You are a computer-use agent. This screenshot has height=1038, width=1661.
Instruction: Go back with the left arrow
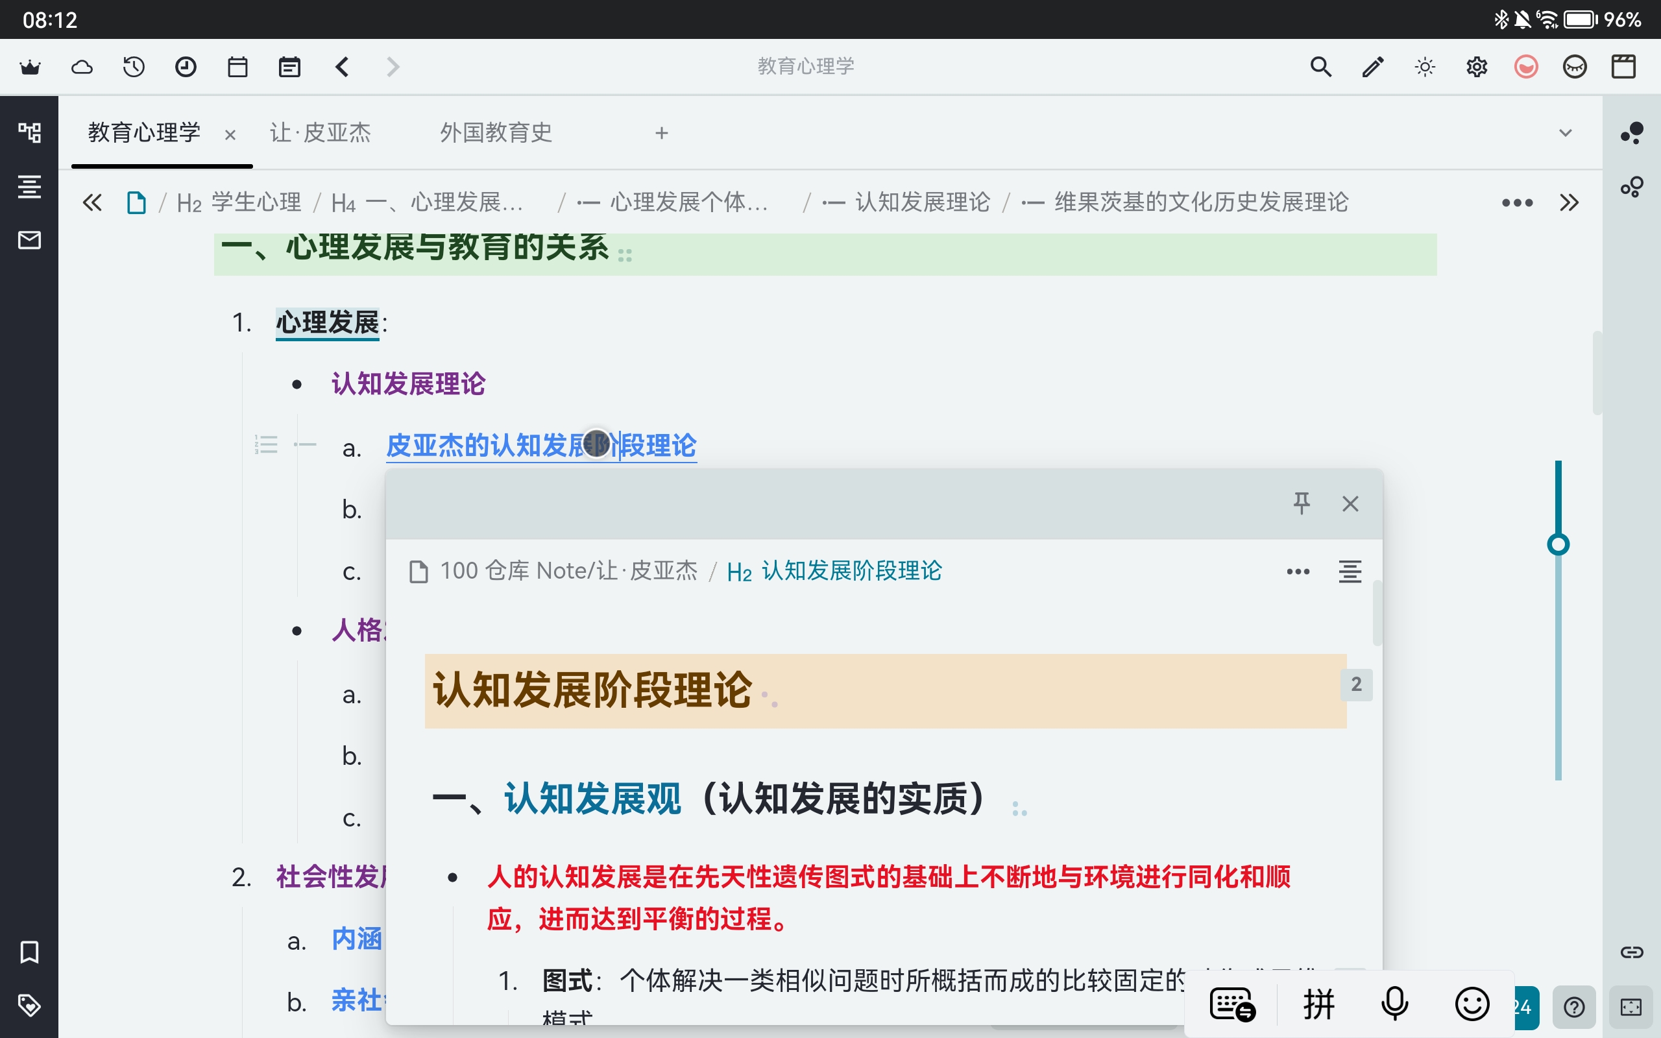pyautogui.click(x=342, y=67)
